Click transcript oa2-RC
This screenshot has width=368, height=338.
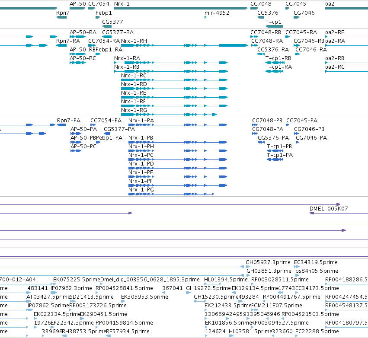pos(335,67)
